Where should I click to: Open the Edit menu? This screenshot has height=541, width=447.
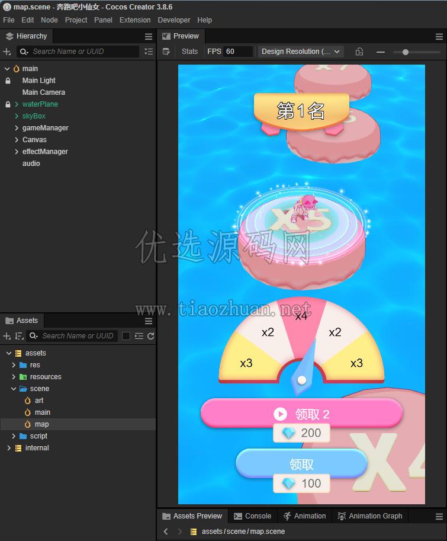click(28, 20)
